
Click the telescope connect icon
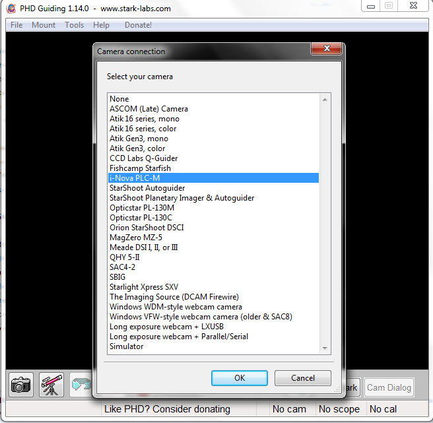pos(51,385)
